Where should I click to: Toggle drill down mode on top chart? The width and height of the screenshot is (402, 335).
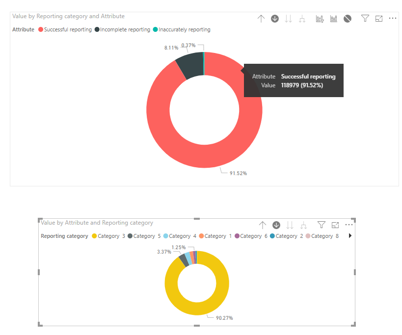click(x=275, y=19)
